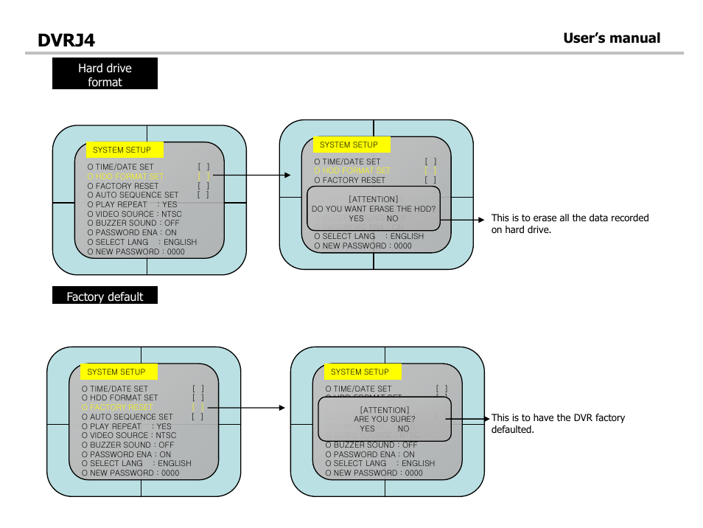This screenshot has height=528, width=703.
Task: Click yellow brackets beside highlighted HDD FORMAT SET, first screen
Action: (x=203, y=176)
